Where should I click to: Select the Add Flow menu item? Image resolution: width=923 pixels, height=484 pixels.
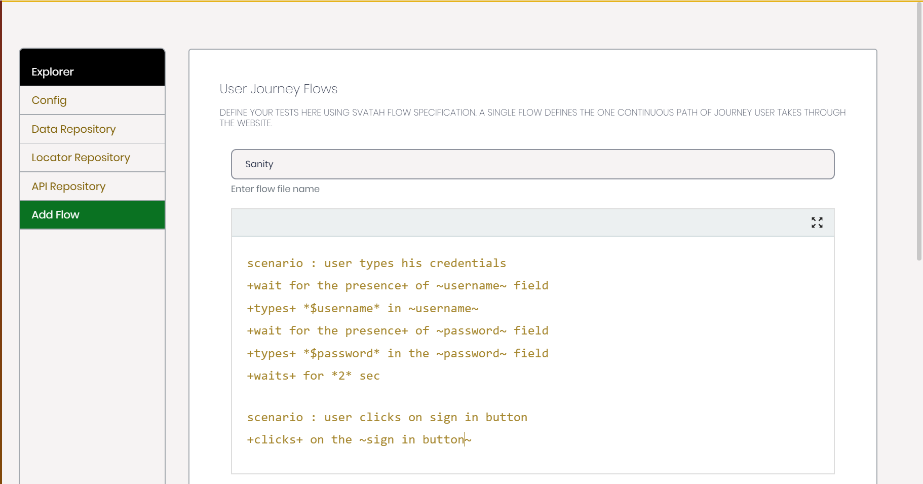click(x=92, y=215)
